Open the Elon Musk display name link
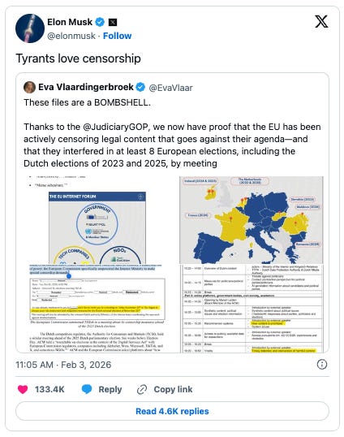 coord(70,22)
